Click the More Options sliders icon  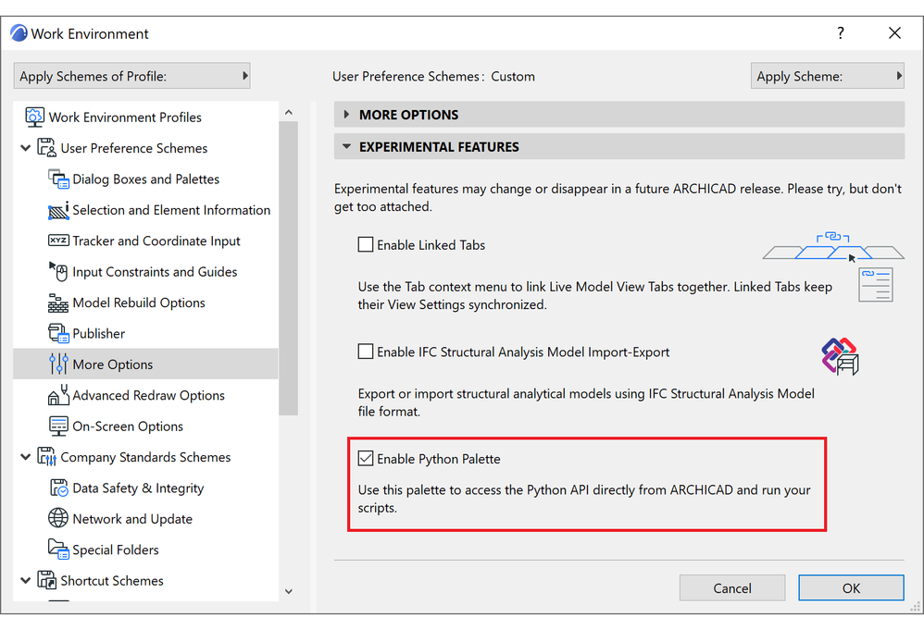click(x=58, y=364)
